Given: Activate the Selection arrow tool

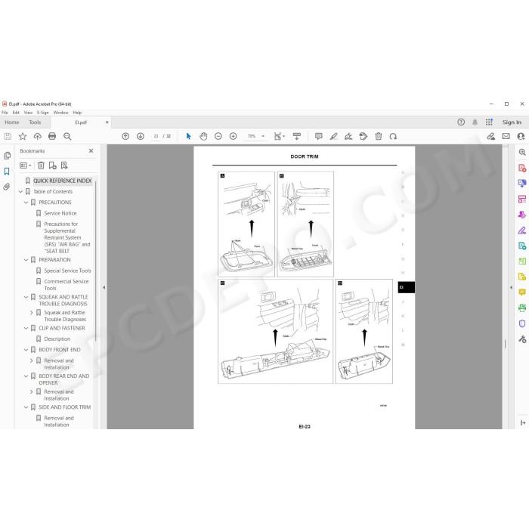Looking at the screenshot, I should (189, 136).
